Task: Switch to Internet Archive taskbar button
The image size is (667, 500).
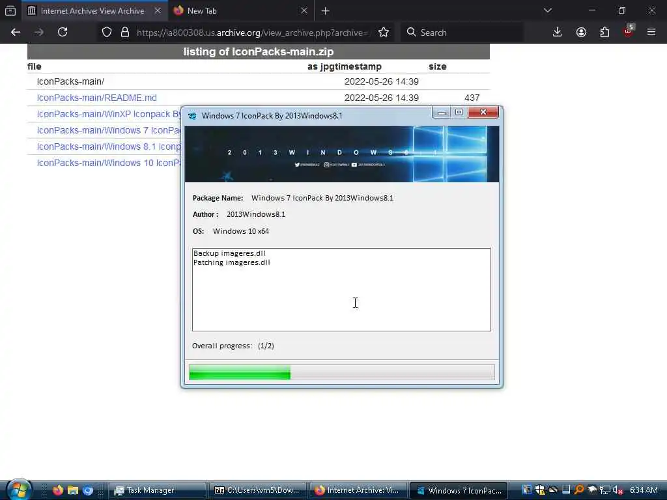Action: point(358,490)
